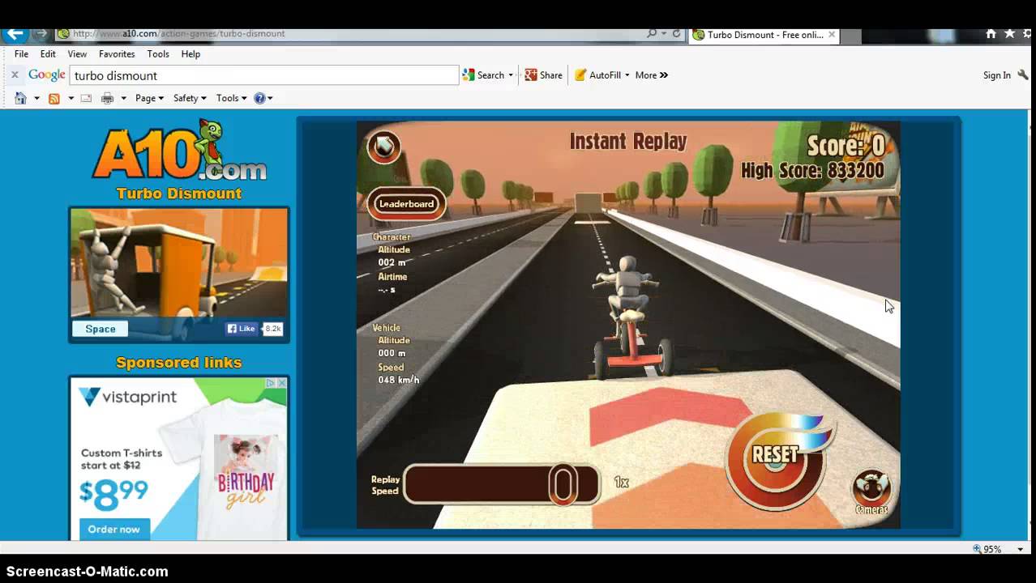Screen dimensions: 1036x583
Task: Open the browser Tools gear icon
Action: point(1027,34)
